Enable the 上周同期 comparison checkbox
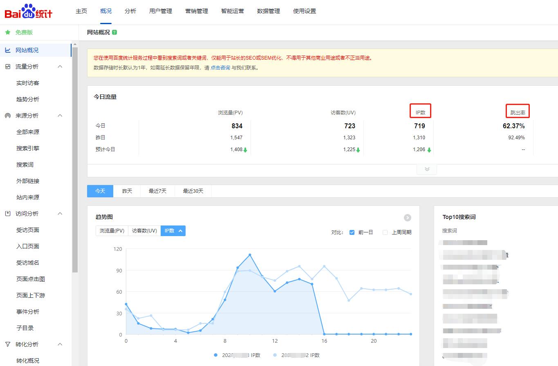The image size is (558, 366). pos(385,232)
